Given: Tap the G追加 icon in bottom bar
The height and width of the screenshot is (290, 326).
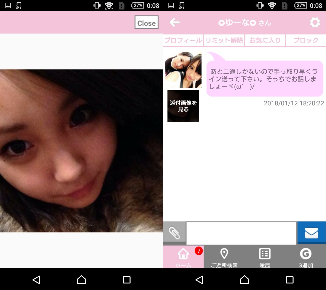Looking at the screenshot, I should tap(306, 257).
